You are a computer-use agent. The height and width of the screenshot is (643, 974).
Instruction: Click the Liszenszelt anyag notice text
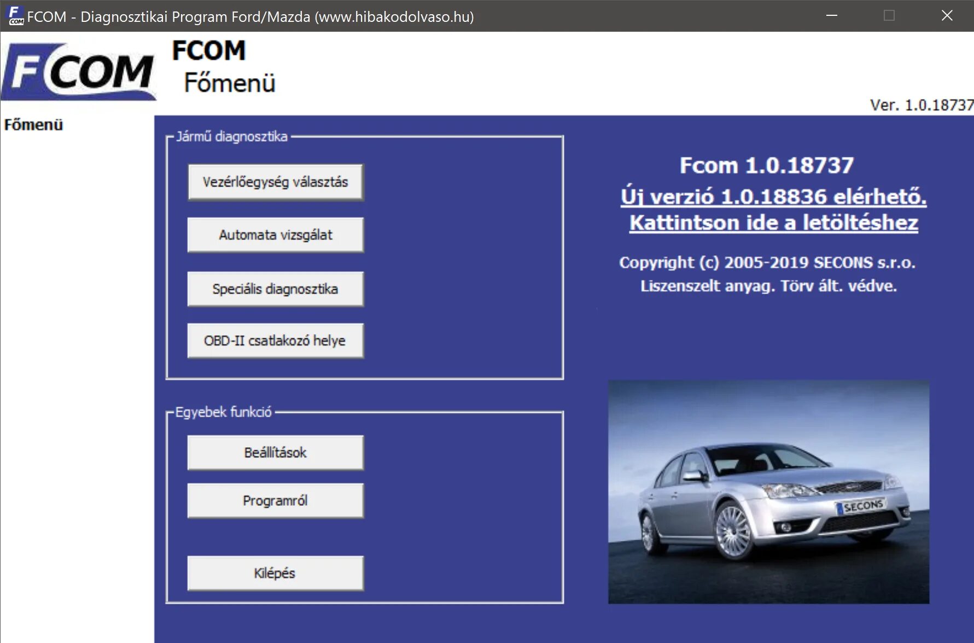point(768,286)
